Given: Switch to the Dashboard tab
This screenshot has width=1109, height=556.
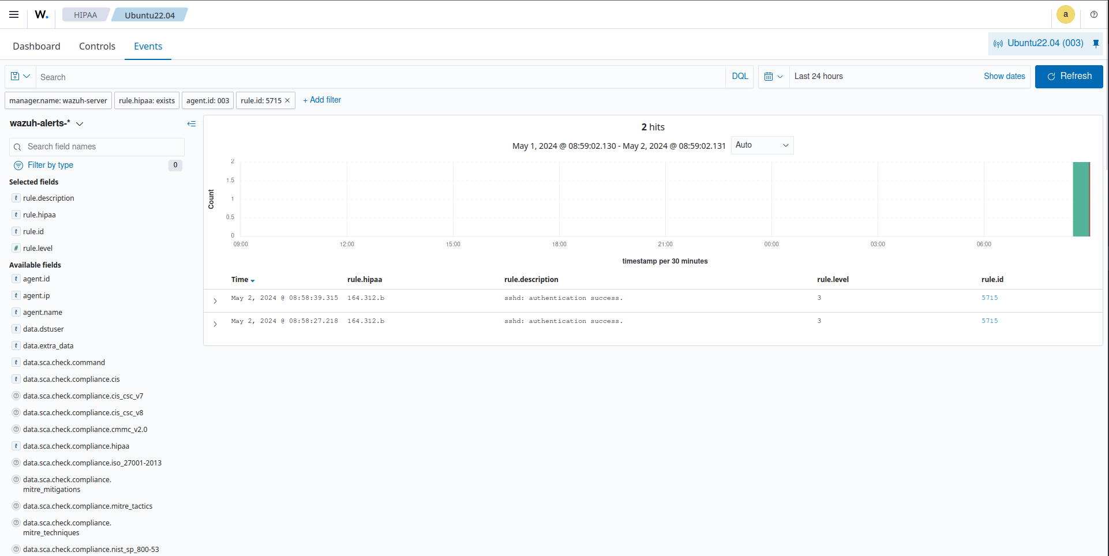Looking at the screenshot, I should (x=36, y=46).
